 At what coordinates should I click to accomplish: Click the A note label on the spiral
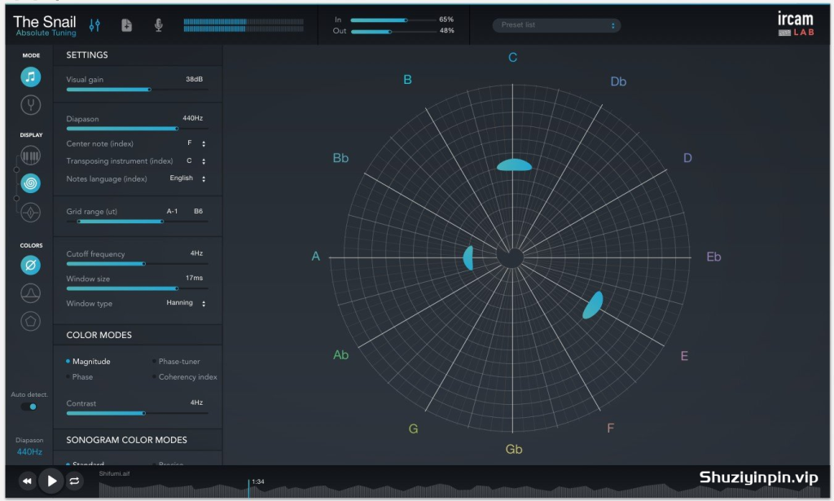315,257
